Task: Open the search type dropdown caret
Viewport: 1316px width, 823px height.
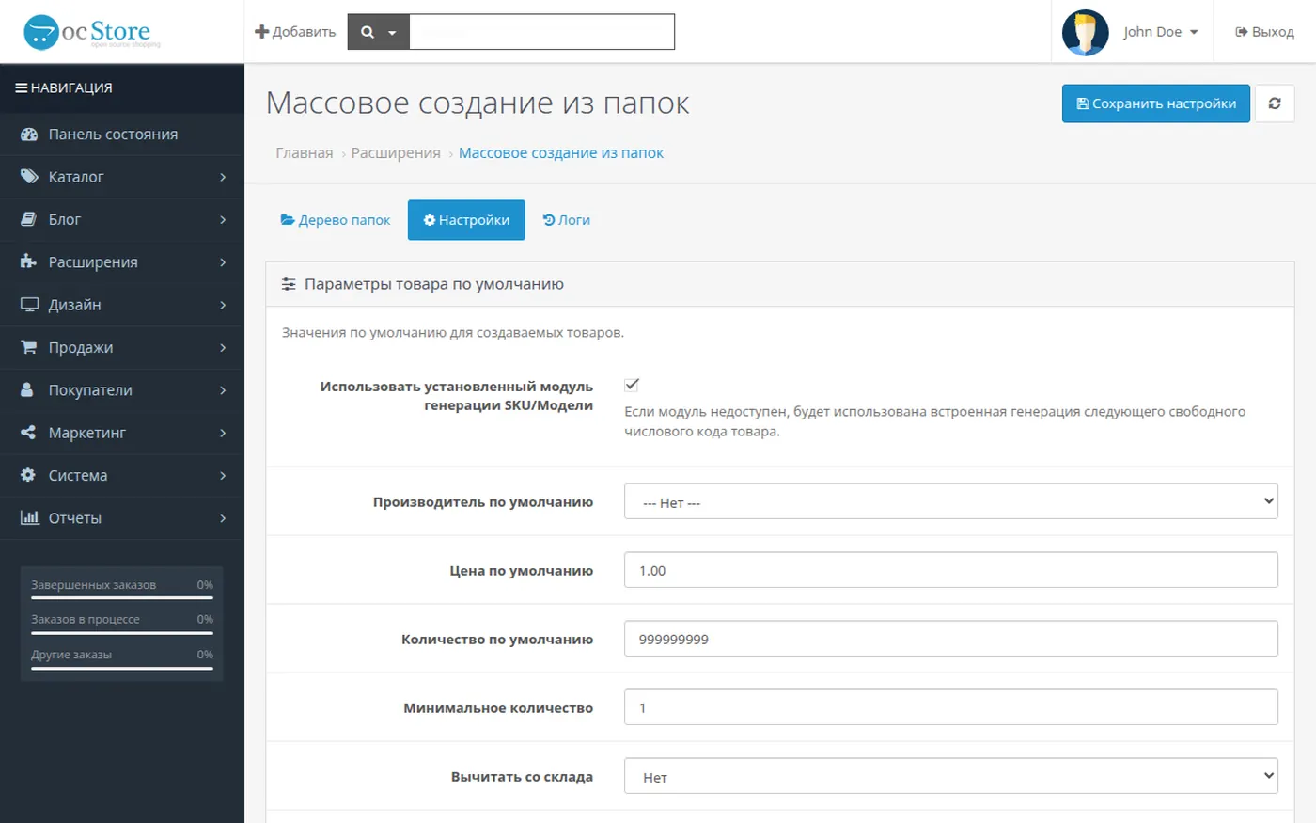Action: [x=392, y=33]
